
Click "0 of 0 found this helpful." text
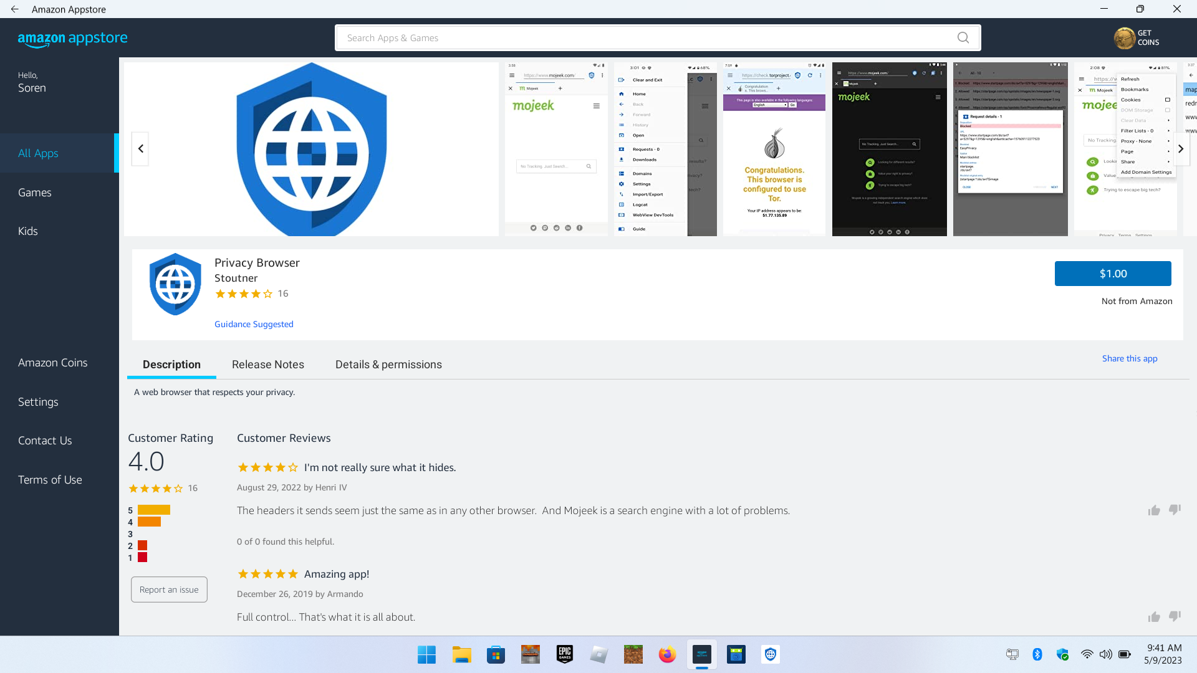point(286,542)
